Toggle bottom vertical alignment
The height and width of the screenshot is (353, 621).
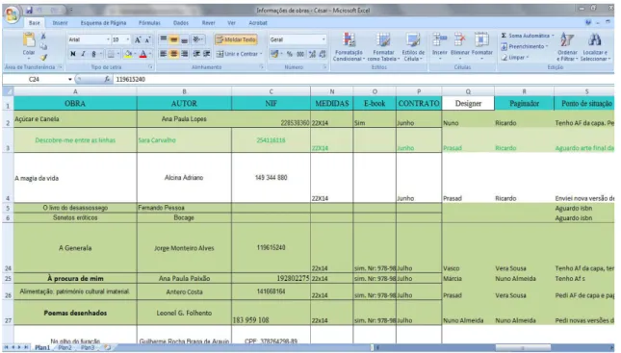point(184,39)
